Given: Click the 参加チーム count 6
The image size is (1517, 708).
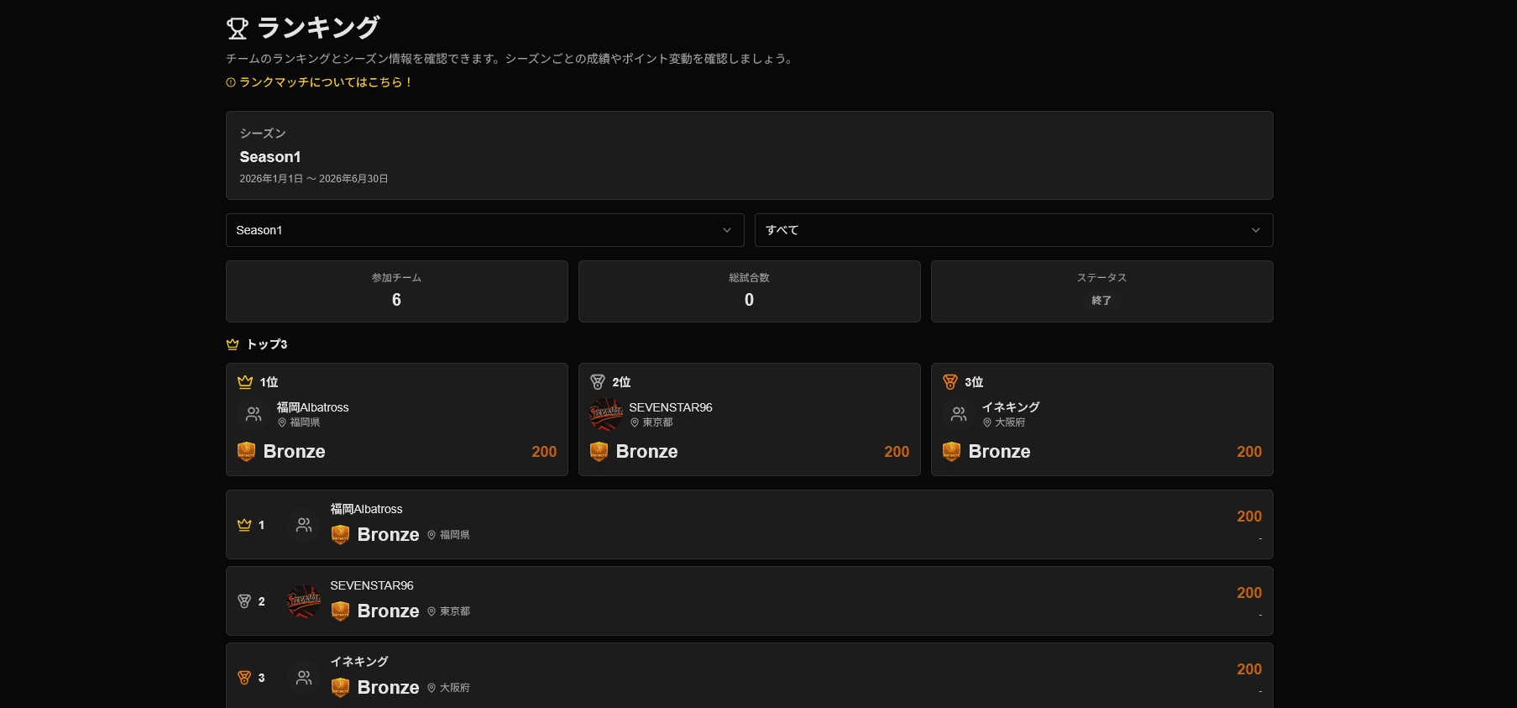Looking at the screenshot, I should tap(396, 300).
